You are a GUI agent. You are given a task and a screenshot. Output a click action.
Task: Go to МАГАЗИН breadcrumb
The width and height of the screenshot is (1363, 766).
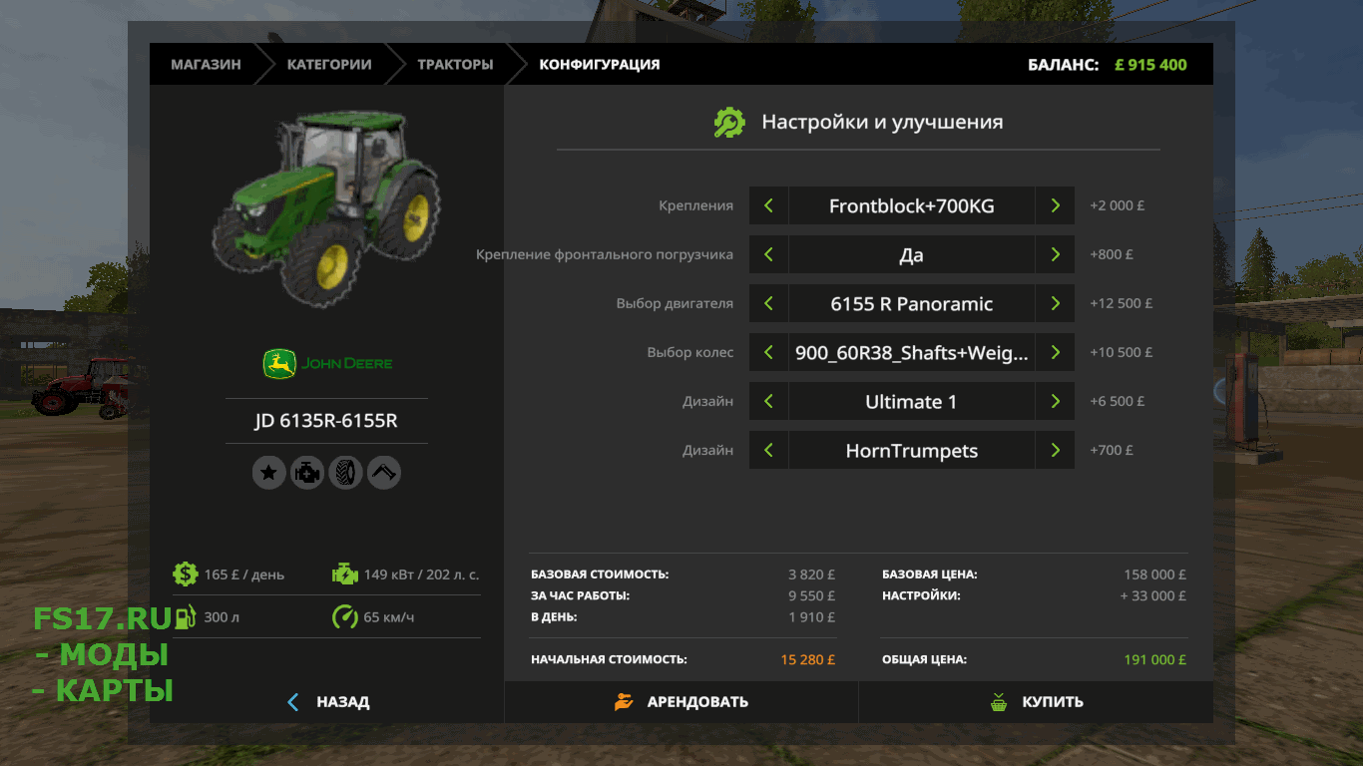pos(206,64)
